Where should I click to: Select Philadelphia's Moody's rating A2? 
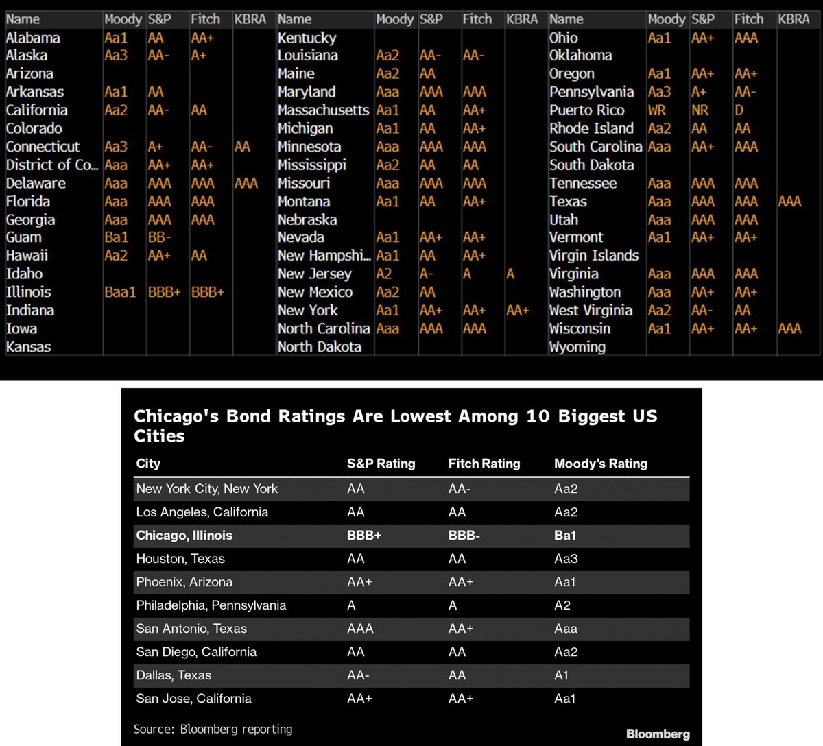pos(562,605)
